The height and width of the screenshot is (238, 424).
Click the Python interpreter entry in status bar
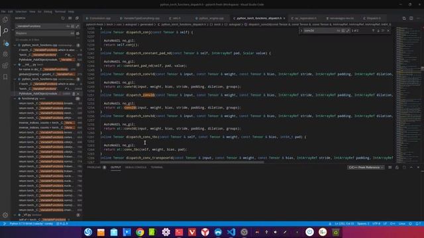pos(31,223)
